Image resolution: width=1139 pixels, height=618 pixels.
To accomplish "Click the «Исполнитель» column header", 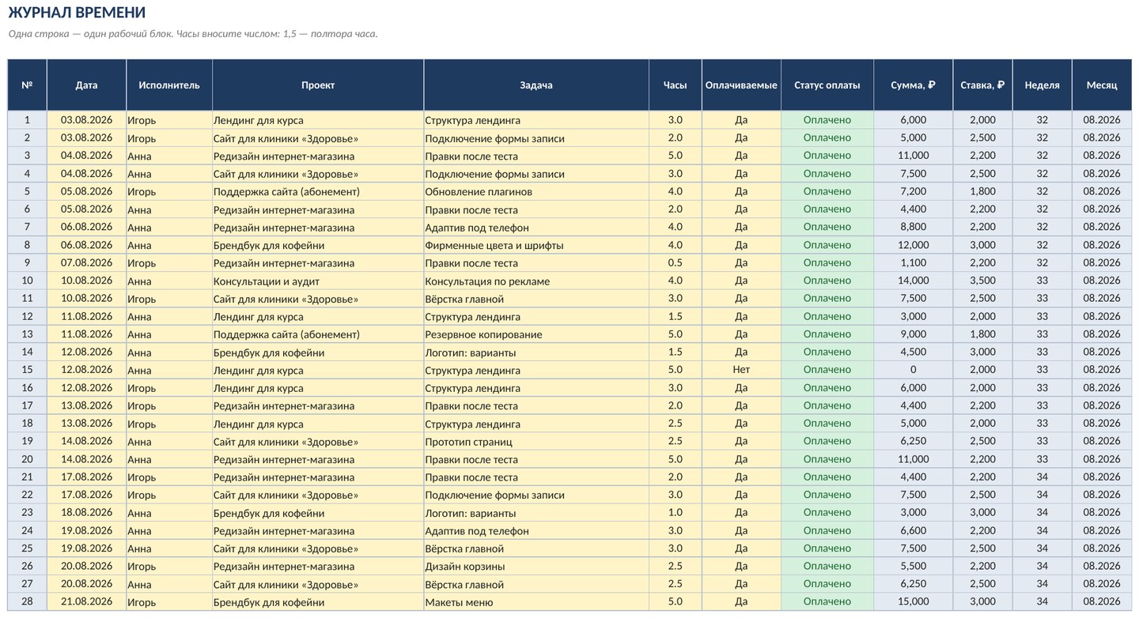I will click(169, 85).
